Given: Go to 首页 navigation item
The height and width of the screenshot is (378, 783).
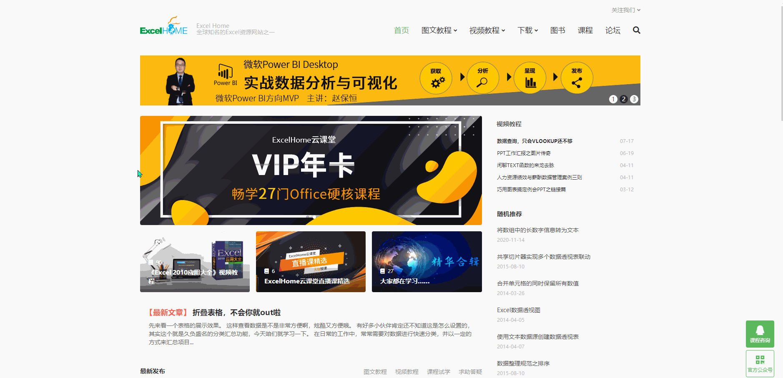Looking at the screenshot, I should [401, 30].
